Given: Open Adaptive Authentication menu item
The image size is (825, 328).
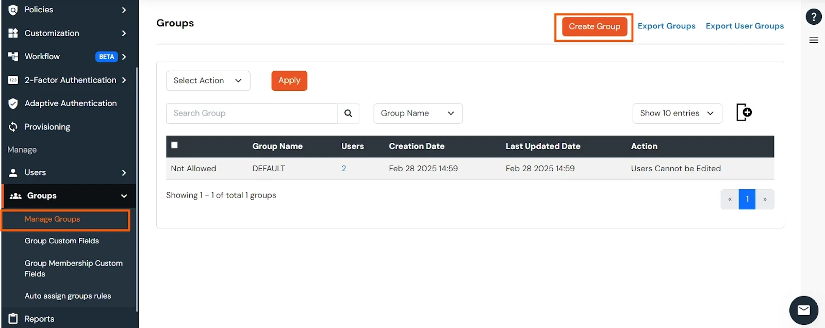Looking at the screenshot, I should tap(71, 103).
